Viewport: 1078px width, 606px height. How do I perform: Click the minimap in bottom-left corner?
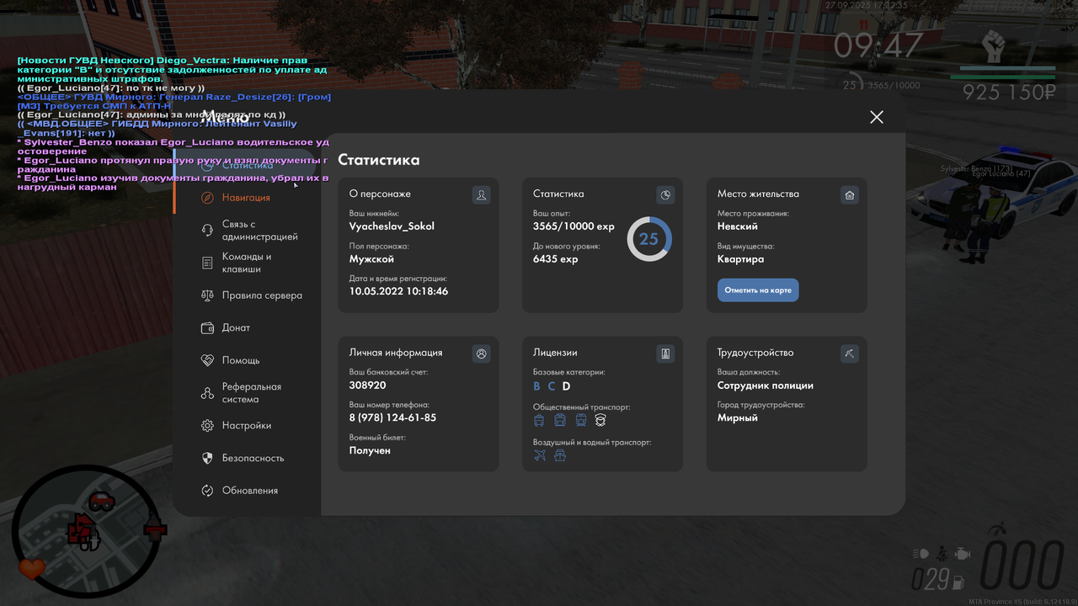coord(84,534)
